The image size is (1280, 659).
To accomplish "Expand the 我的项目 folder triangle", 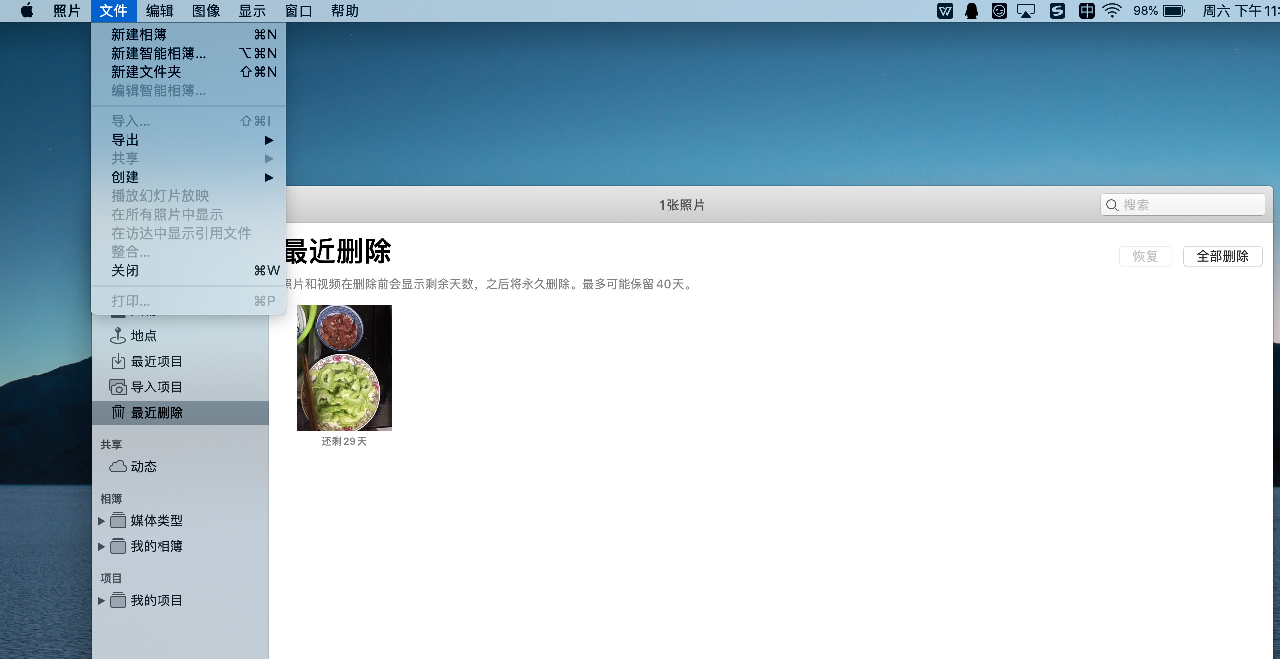I will pyautogui.click(x=101, y=601).
